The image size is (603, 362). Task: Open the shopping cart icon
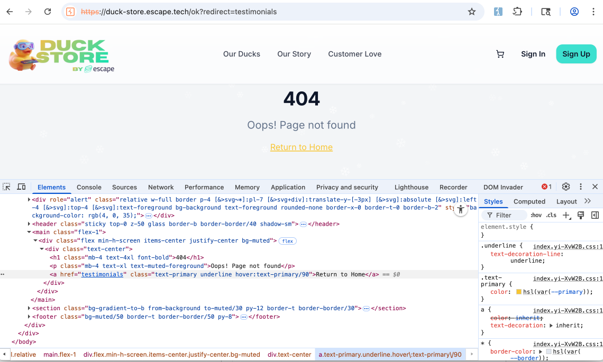[499, 53]
